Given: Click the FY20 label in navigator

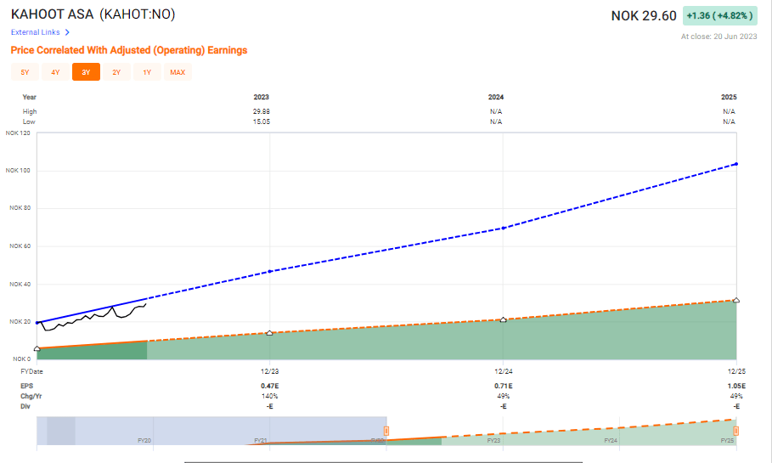Looking at the screenshot, I should (144, 440).
